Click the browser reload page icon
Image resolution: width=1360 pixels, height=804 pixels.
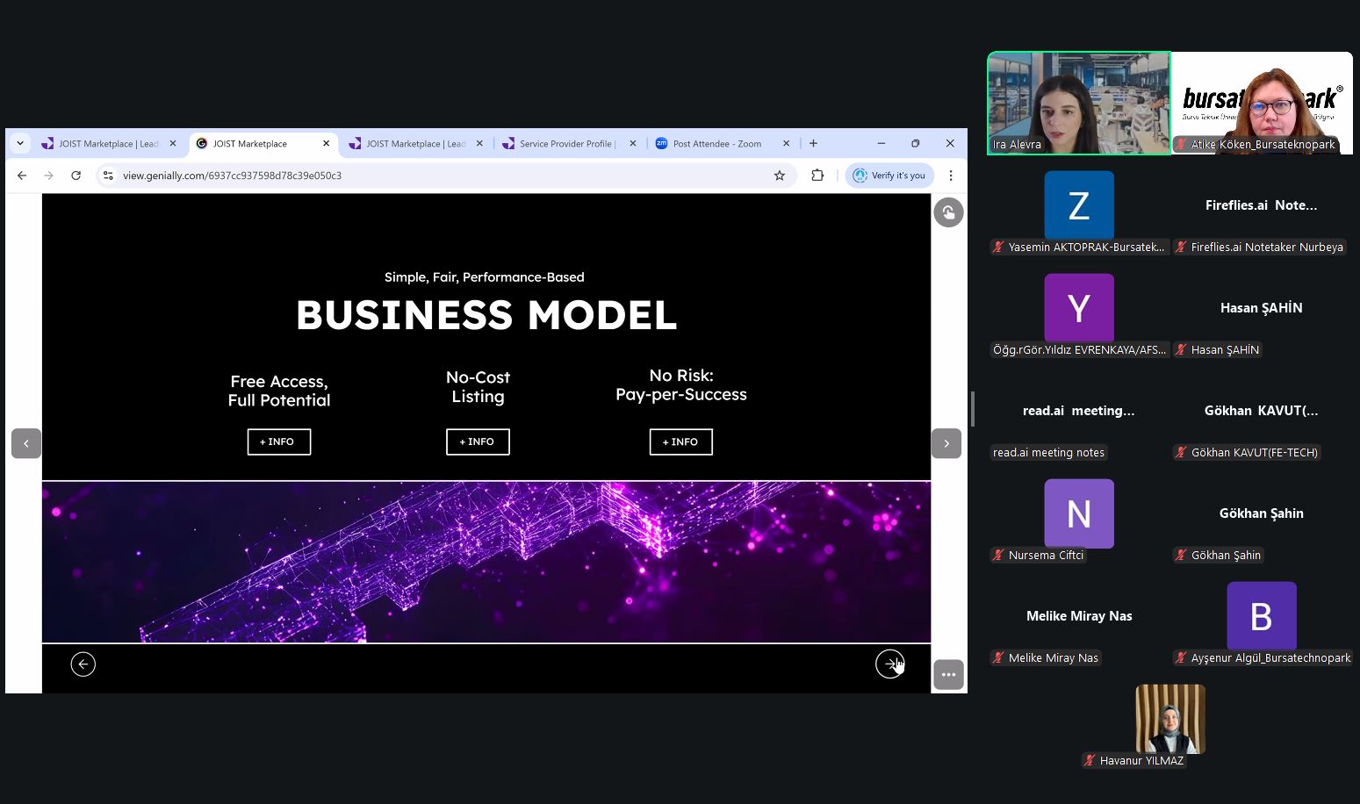[x=76, y=176]
